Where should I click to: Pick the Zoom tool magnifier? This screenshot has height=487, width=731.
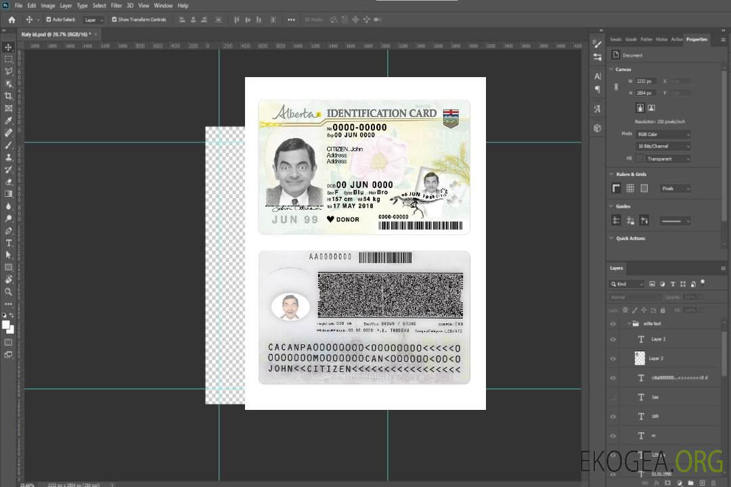tap(9, 292)
